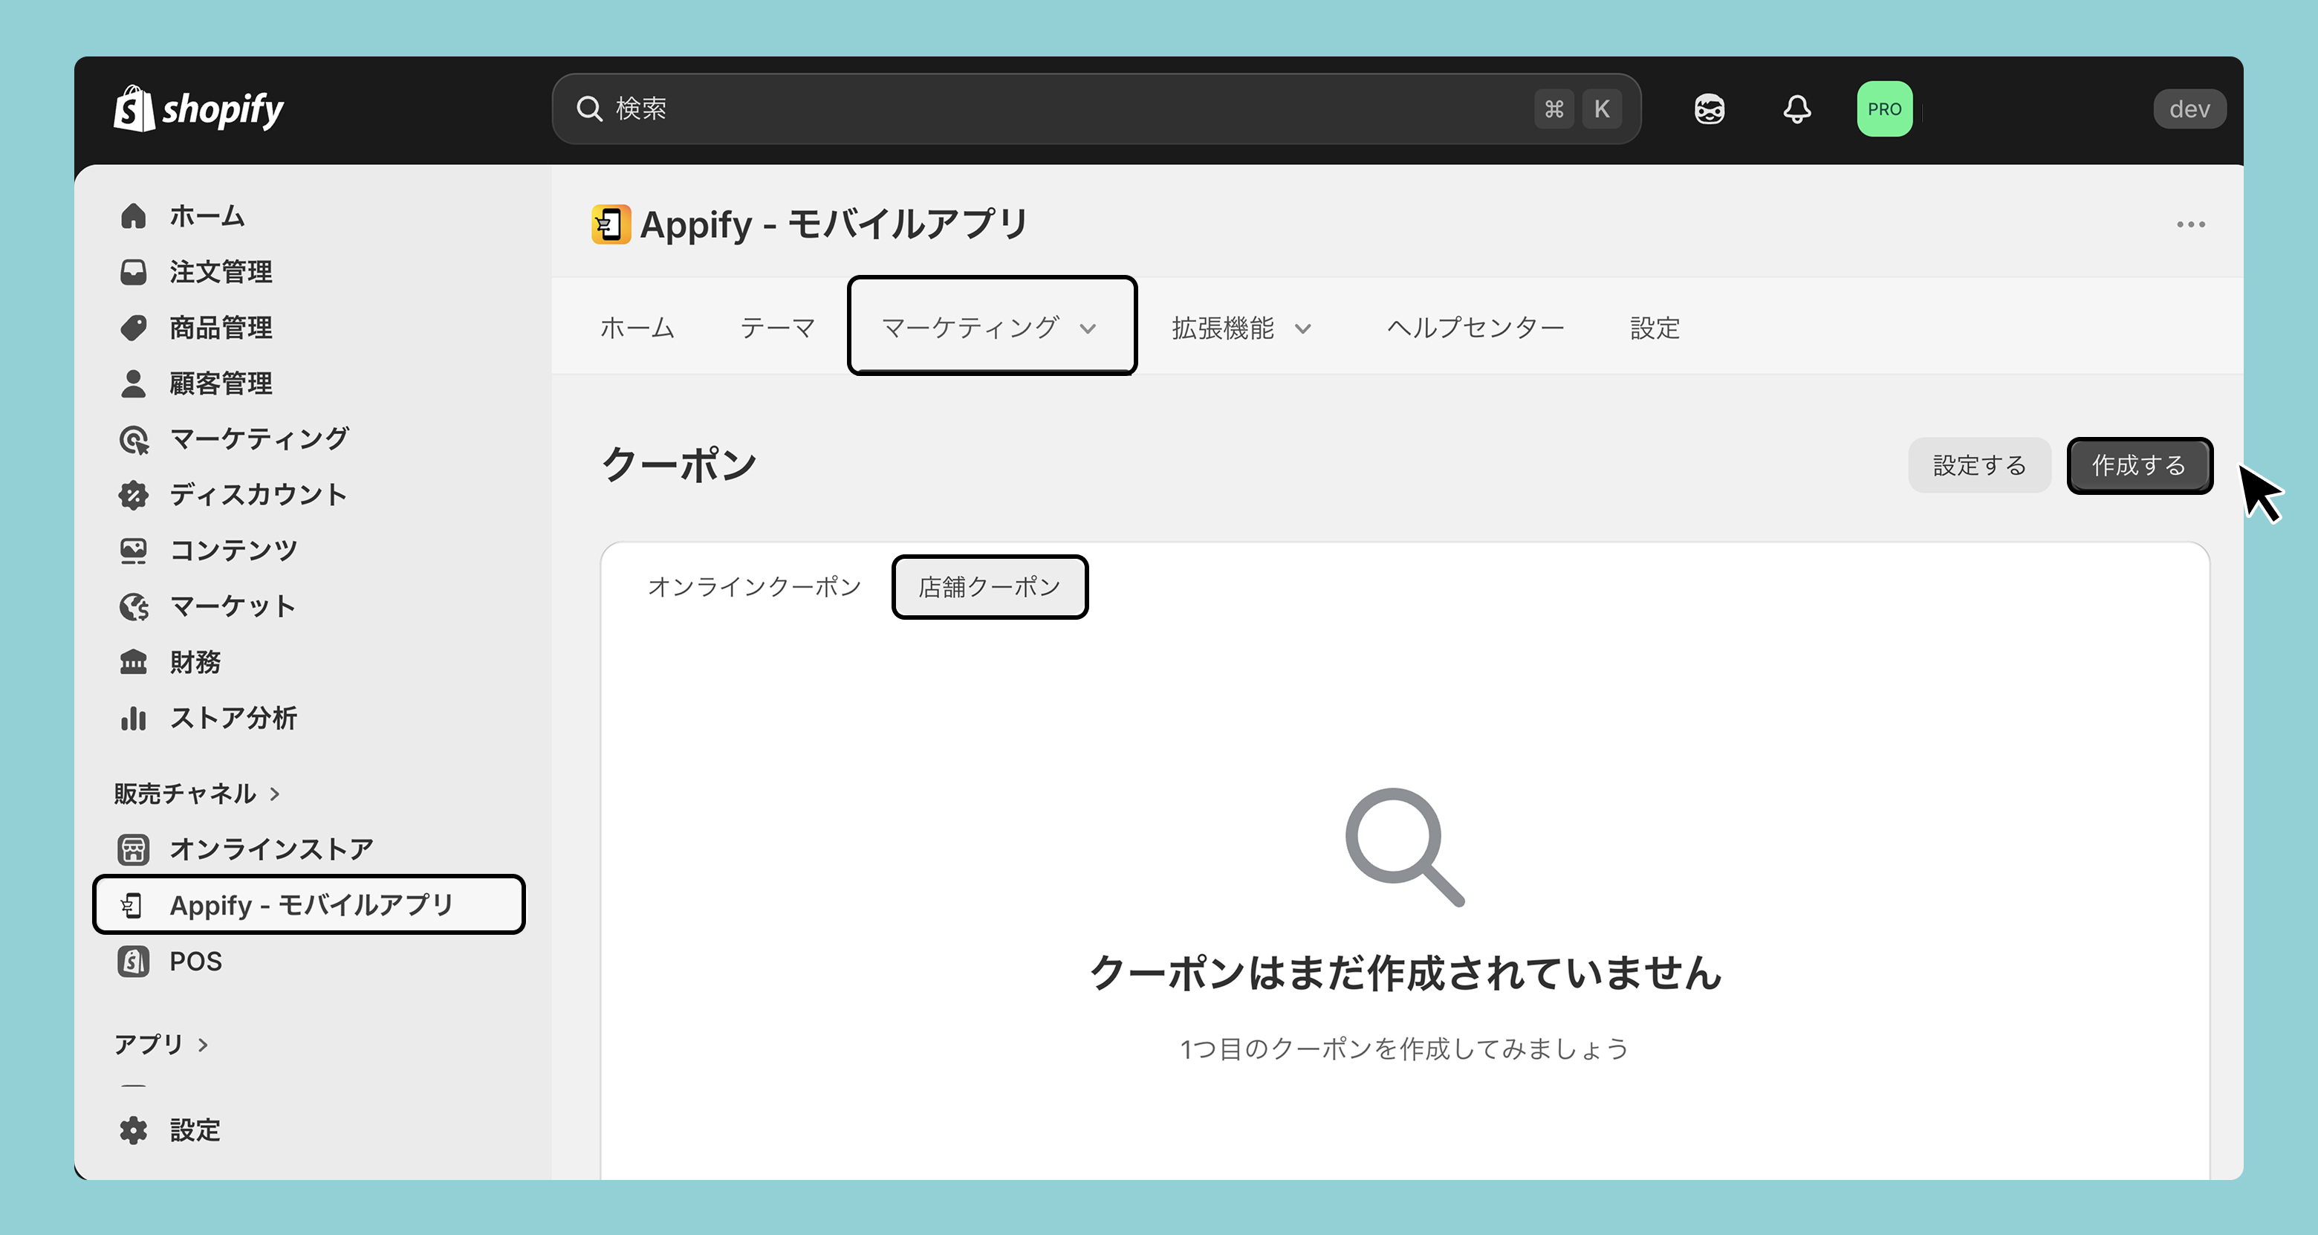This screenshot has height=1235, width=2318.
Task: Select the 商品管理 tag icon
Action: coord(133,328)
